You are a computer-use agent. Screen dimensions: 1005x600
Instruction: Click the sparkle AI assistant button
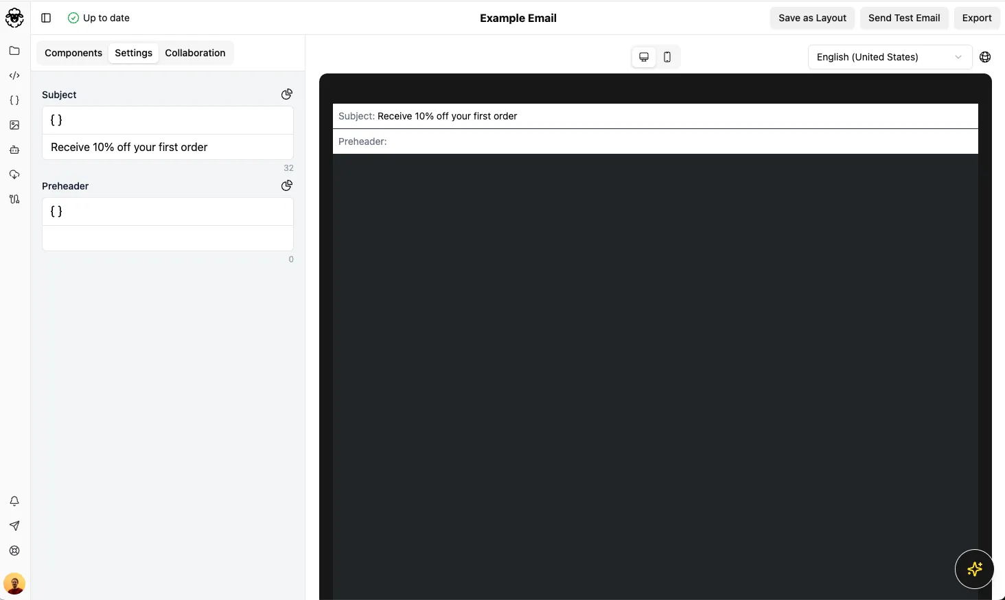[974, 569]
